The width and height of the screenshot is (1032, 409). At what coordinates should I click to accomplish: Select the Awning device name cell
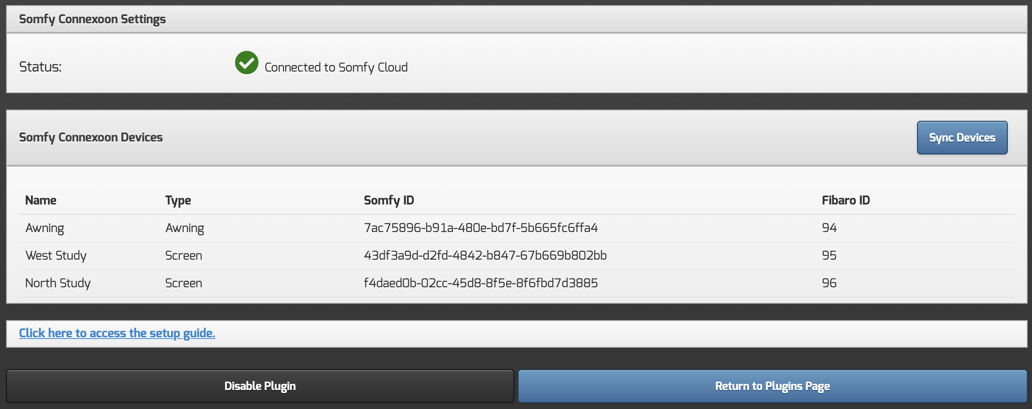[45, 228]
